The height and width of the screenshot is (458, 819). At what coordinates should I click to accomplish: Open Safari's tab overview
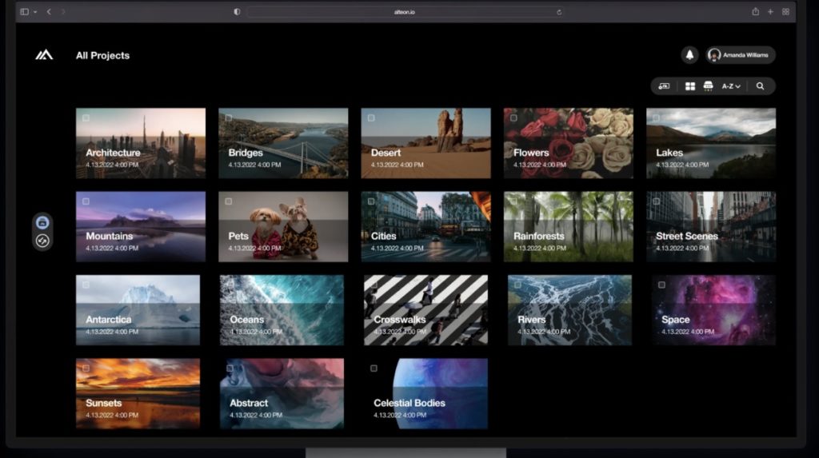pos(785,12)
